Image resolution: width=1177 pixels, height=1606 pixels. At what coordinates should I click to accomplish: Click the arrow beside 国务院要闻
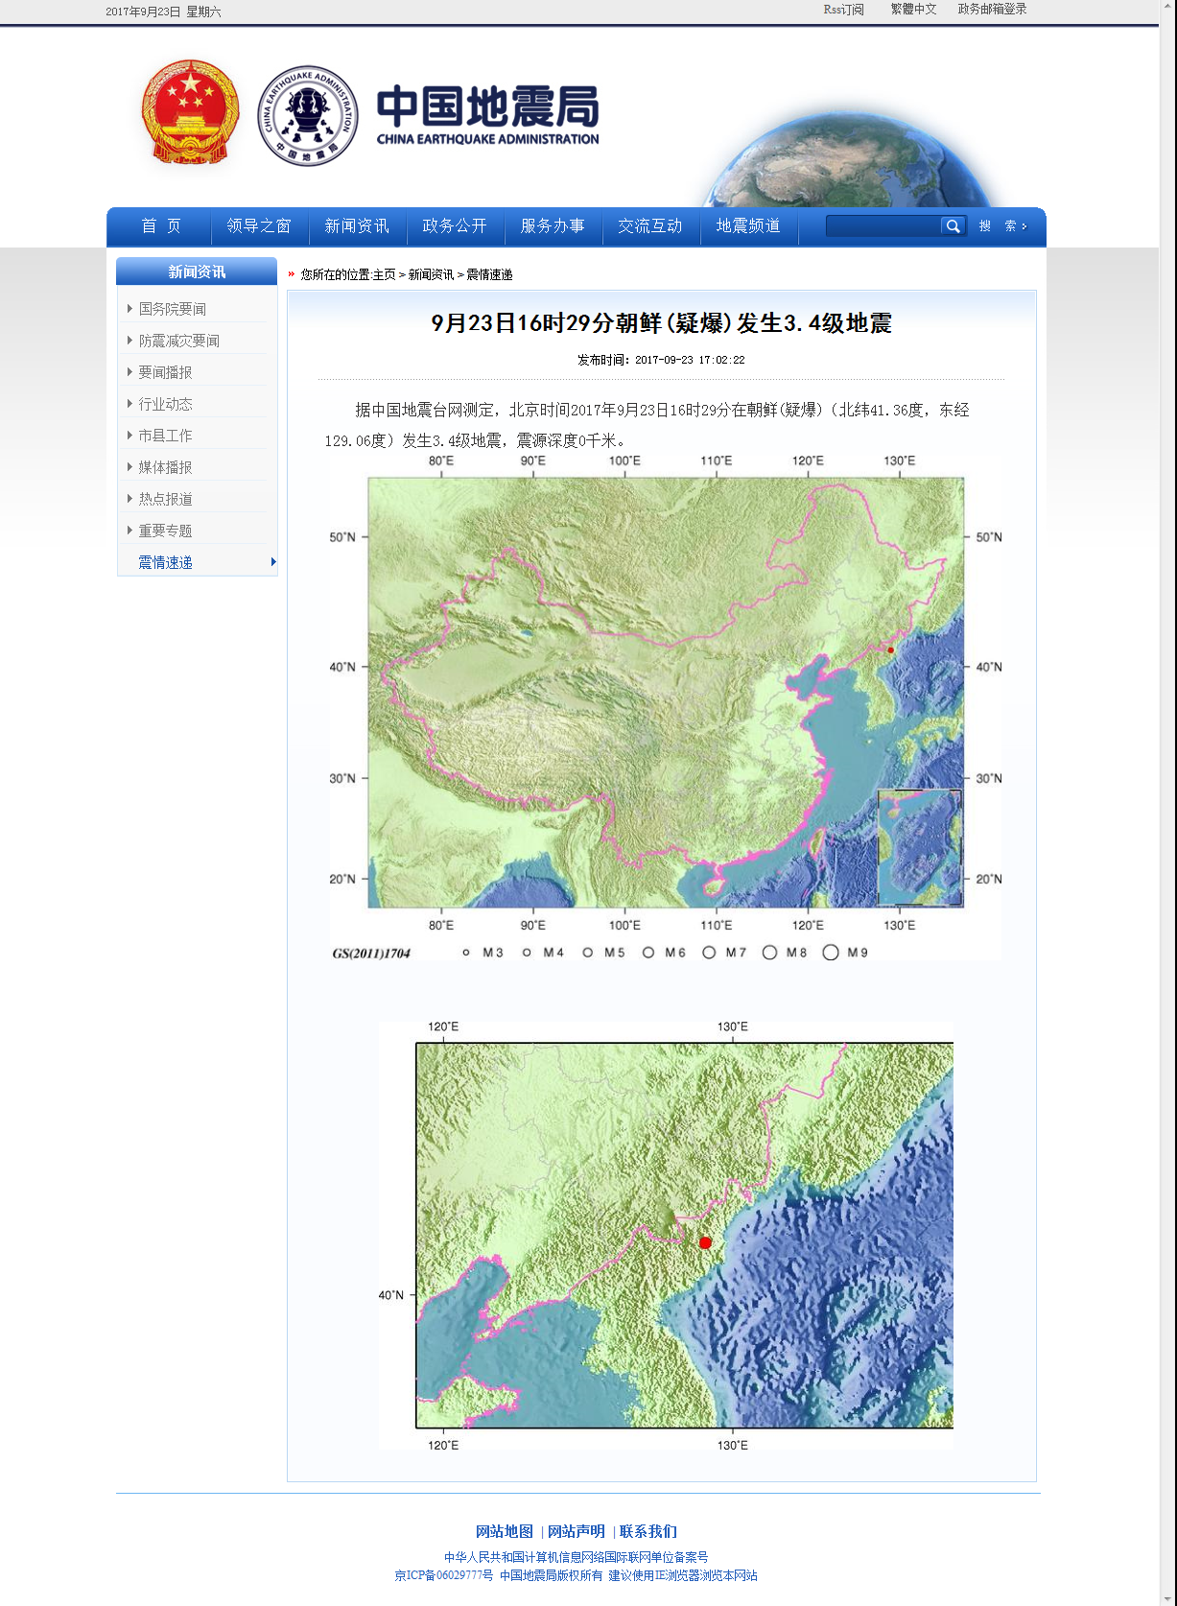click(x=129, y=308)
